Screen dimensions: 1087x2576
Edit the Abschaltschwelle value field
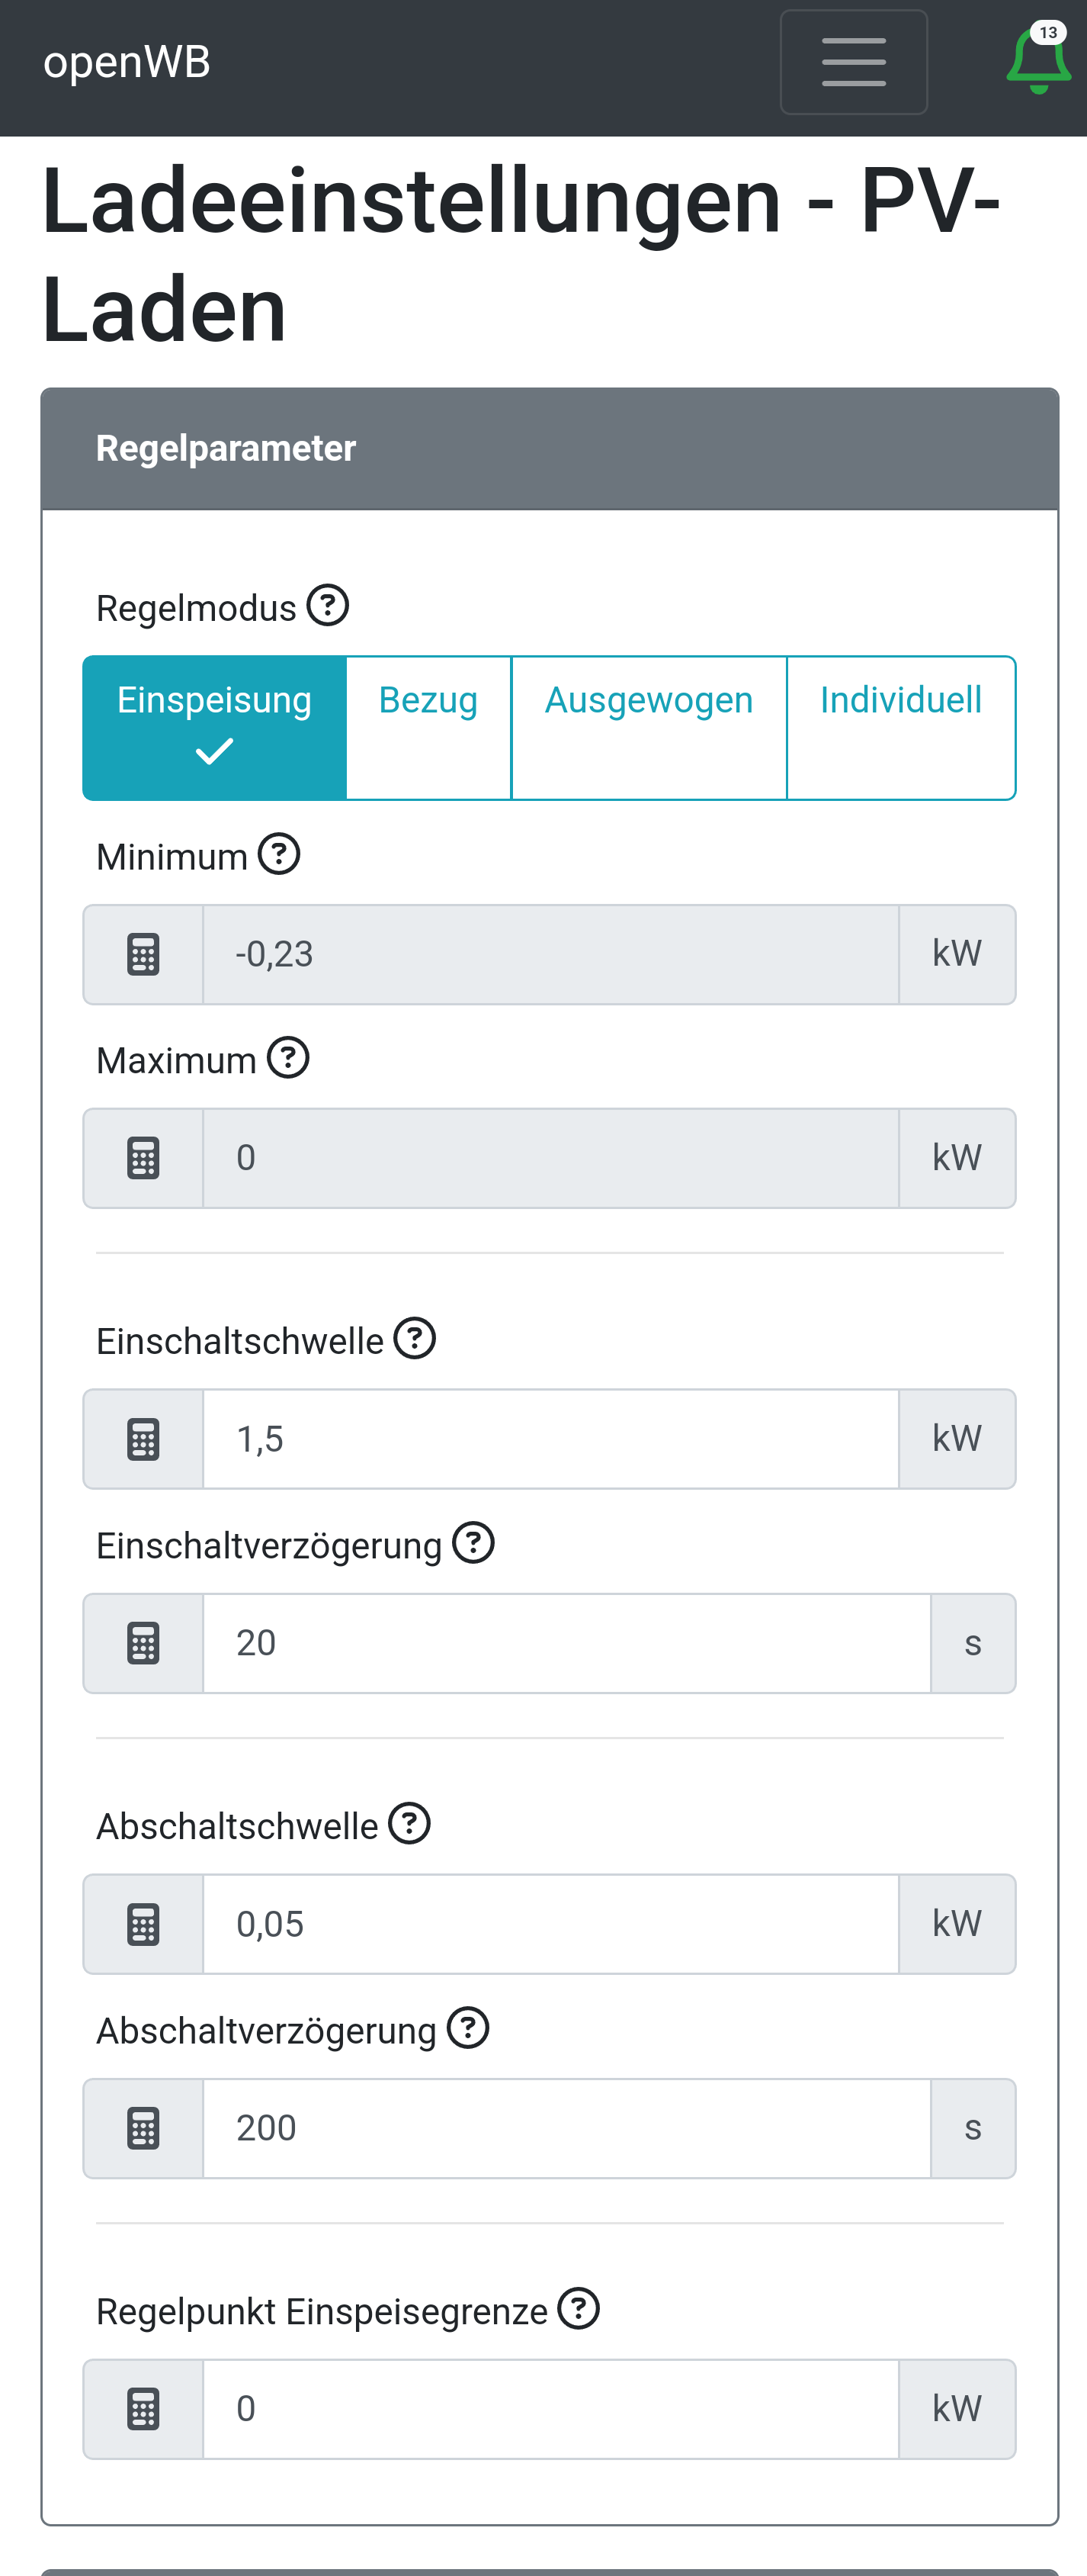pos(550,1924)
